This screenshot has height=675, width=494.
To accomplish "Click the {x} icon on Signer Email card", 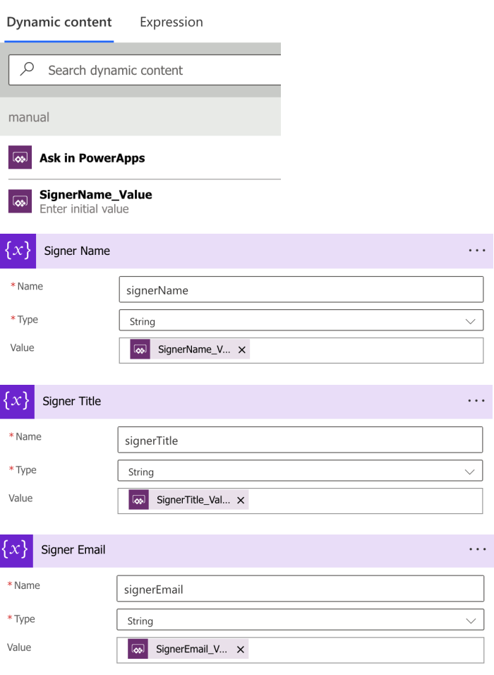I will [x=17, y=551].
